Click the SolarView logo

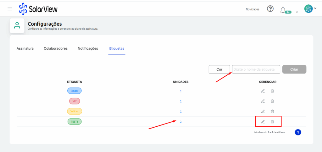click(38, 9)
